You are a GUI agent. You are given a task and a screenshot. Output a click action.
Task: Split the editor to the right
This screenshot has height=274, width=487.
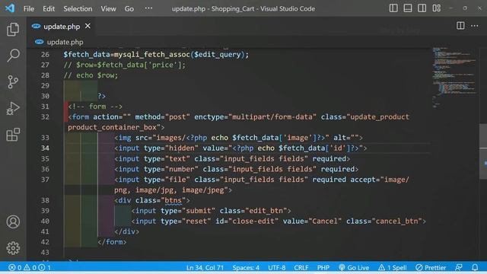[x=460, y=26]
